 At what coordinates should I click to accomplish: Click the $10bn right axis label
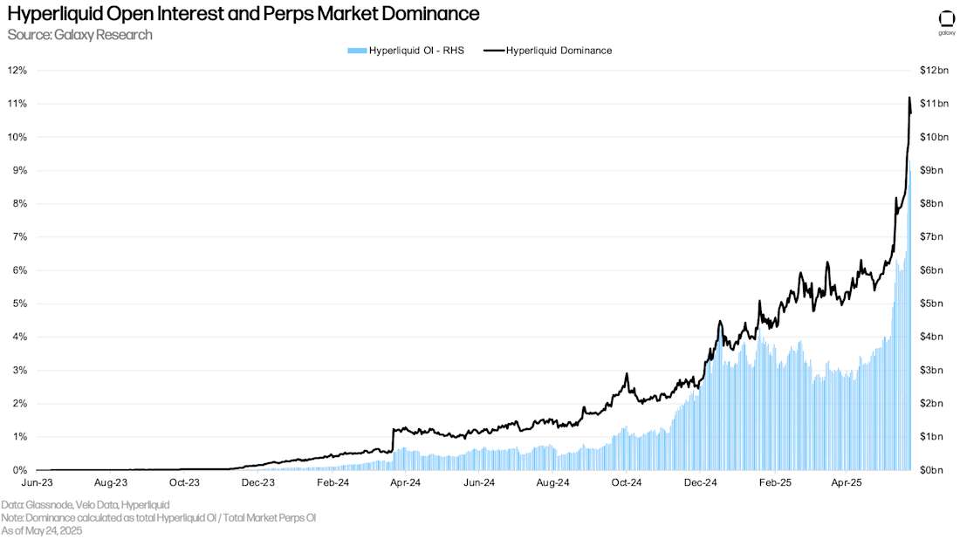(x=934, y=137)
